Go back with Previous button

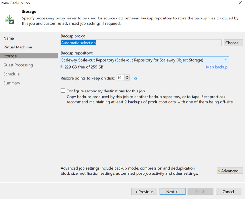coord(144,192)
